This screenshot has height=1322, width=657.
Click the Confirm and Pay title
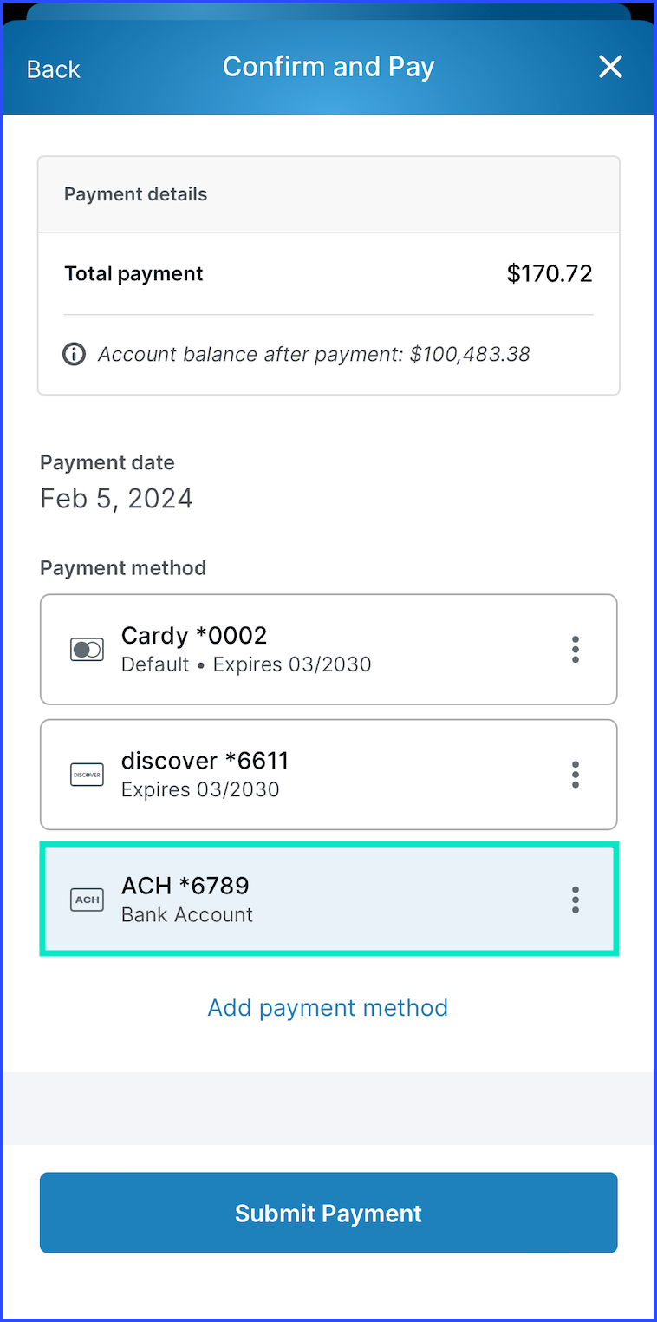click(328, 67)
